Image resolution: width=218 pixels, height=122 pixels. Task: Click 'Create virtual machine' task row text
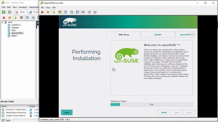coord(16,116)
